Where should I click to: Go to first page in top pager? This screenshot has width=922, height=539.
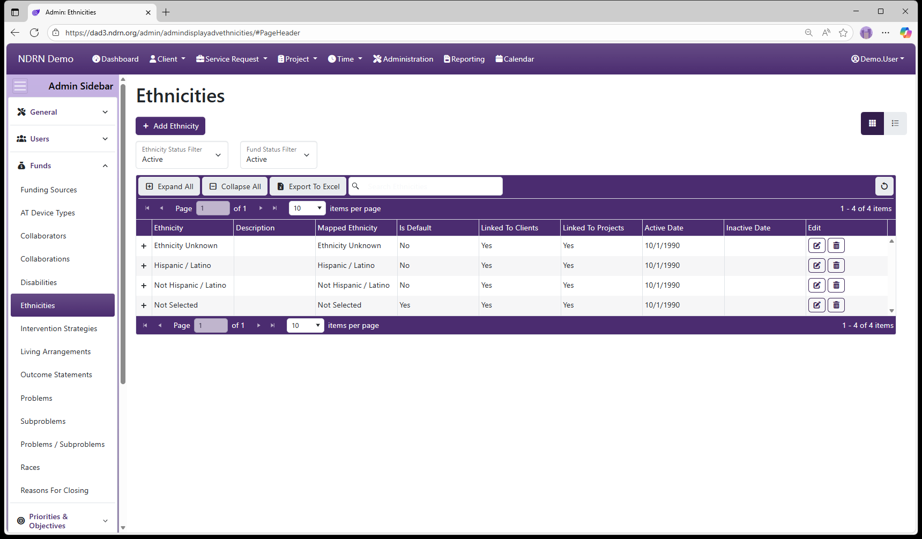pos(147,208)
